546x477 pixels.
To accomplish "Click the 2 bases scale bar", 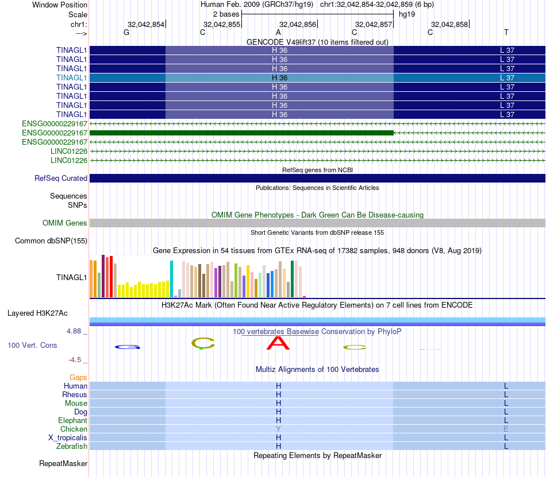I will (x=317, y=14).
